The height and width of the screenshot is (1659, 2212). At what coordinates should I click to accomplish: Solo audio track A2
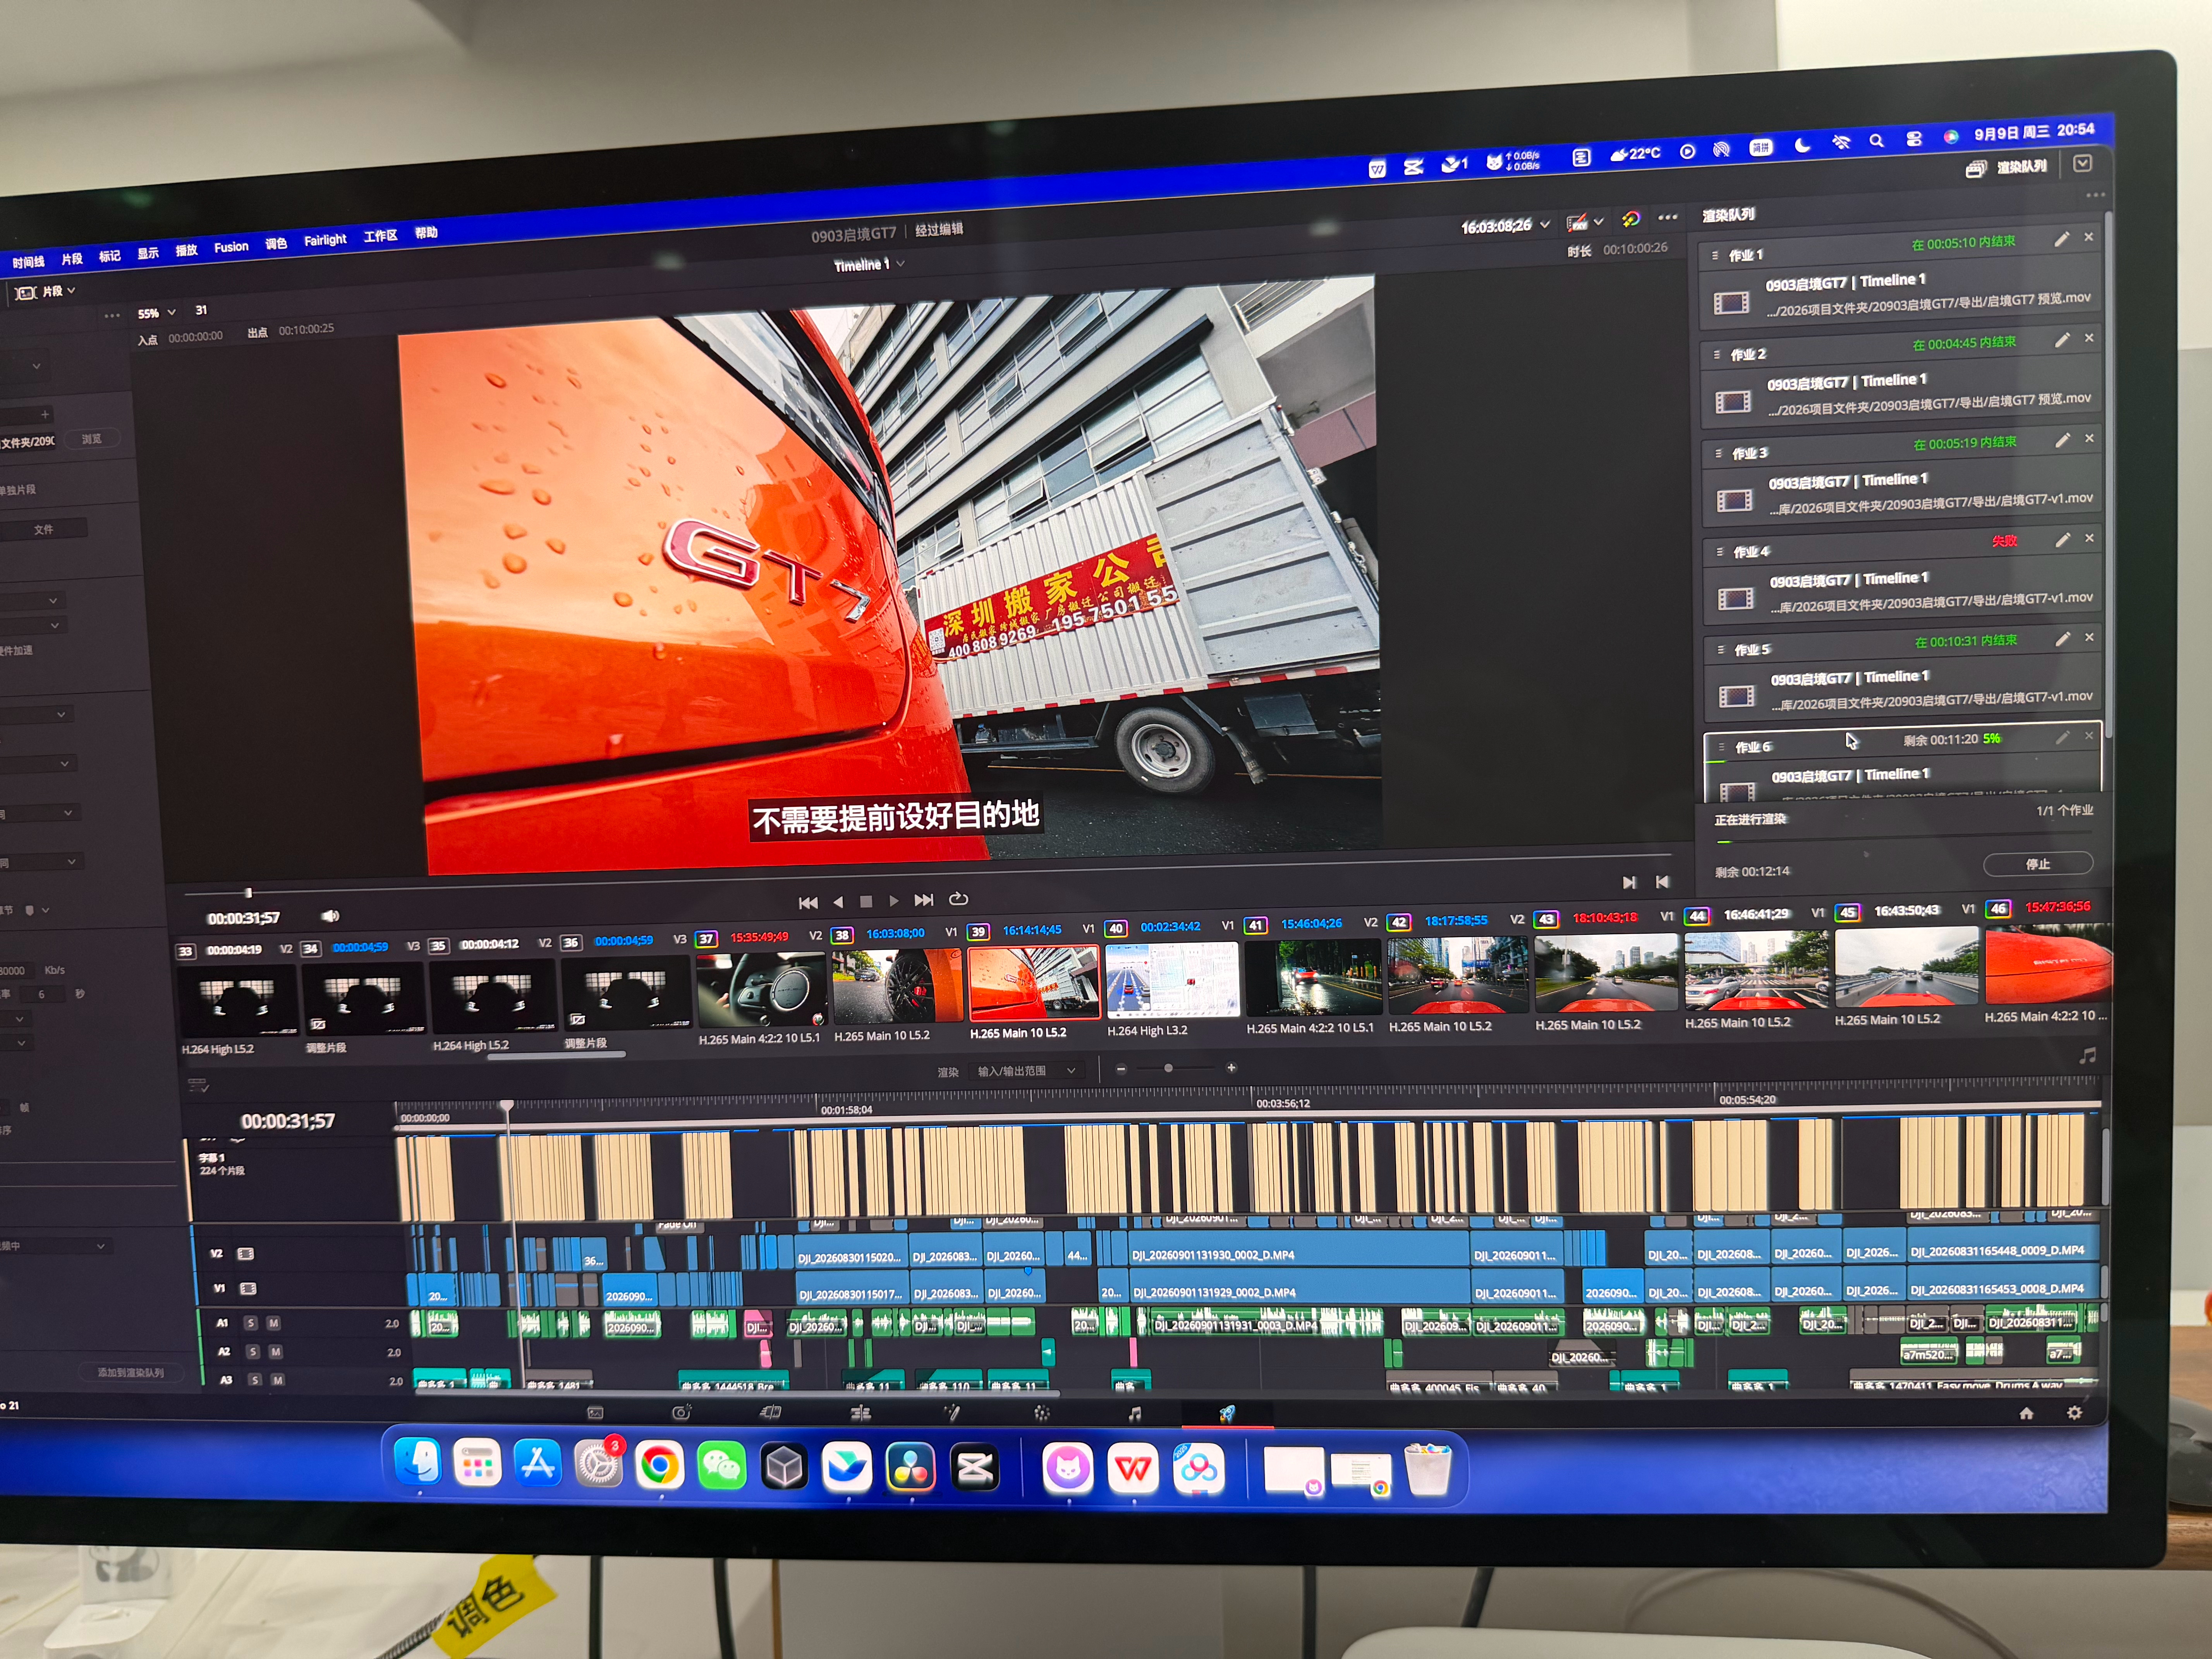pyautogui.click(x=253, y=1352)
